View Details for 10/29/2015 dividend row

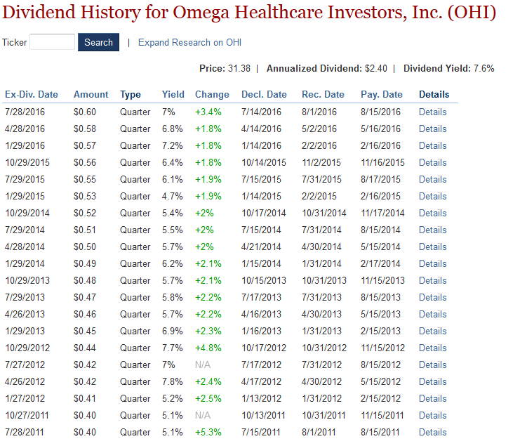pos(432,162)
